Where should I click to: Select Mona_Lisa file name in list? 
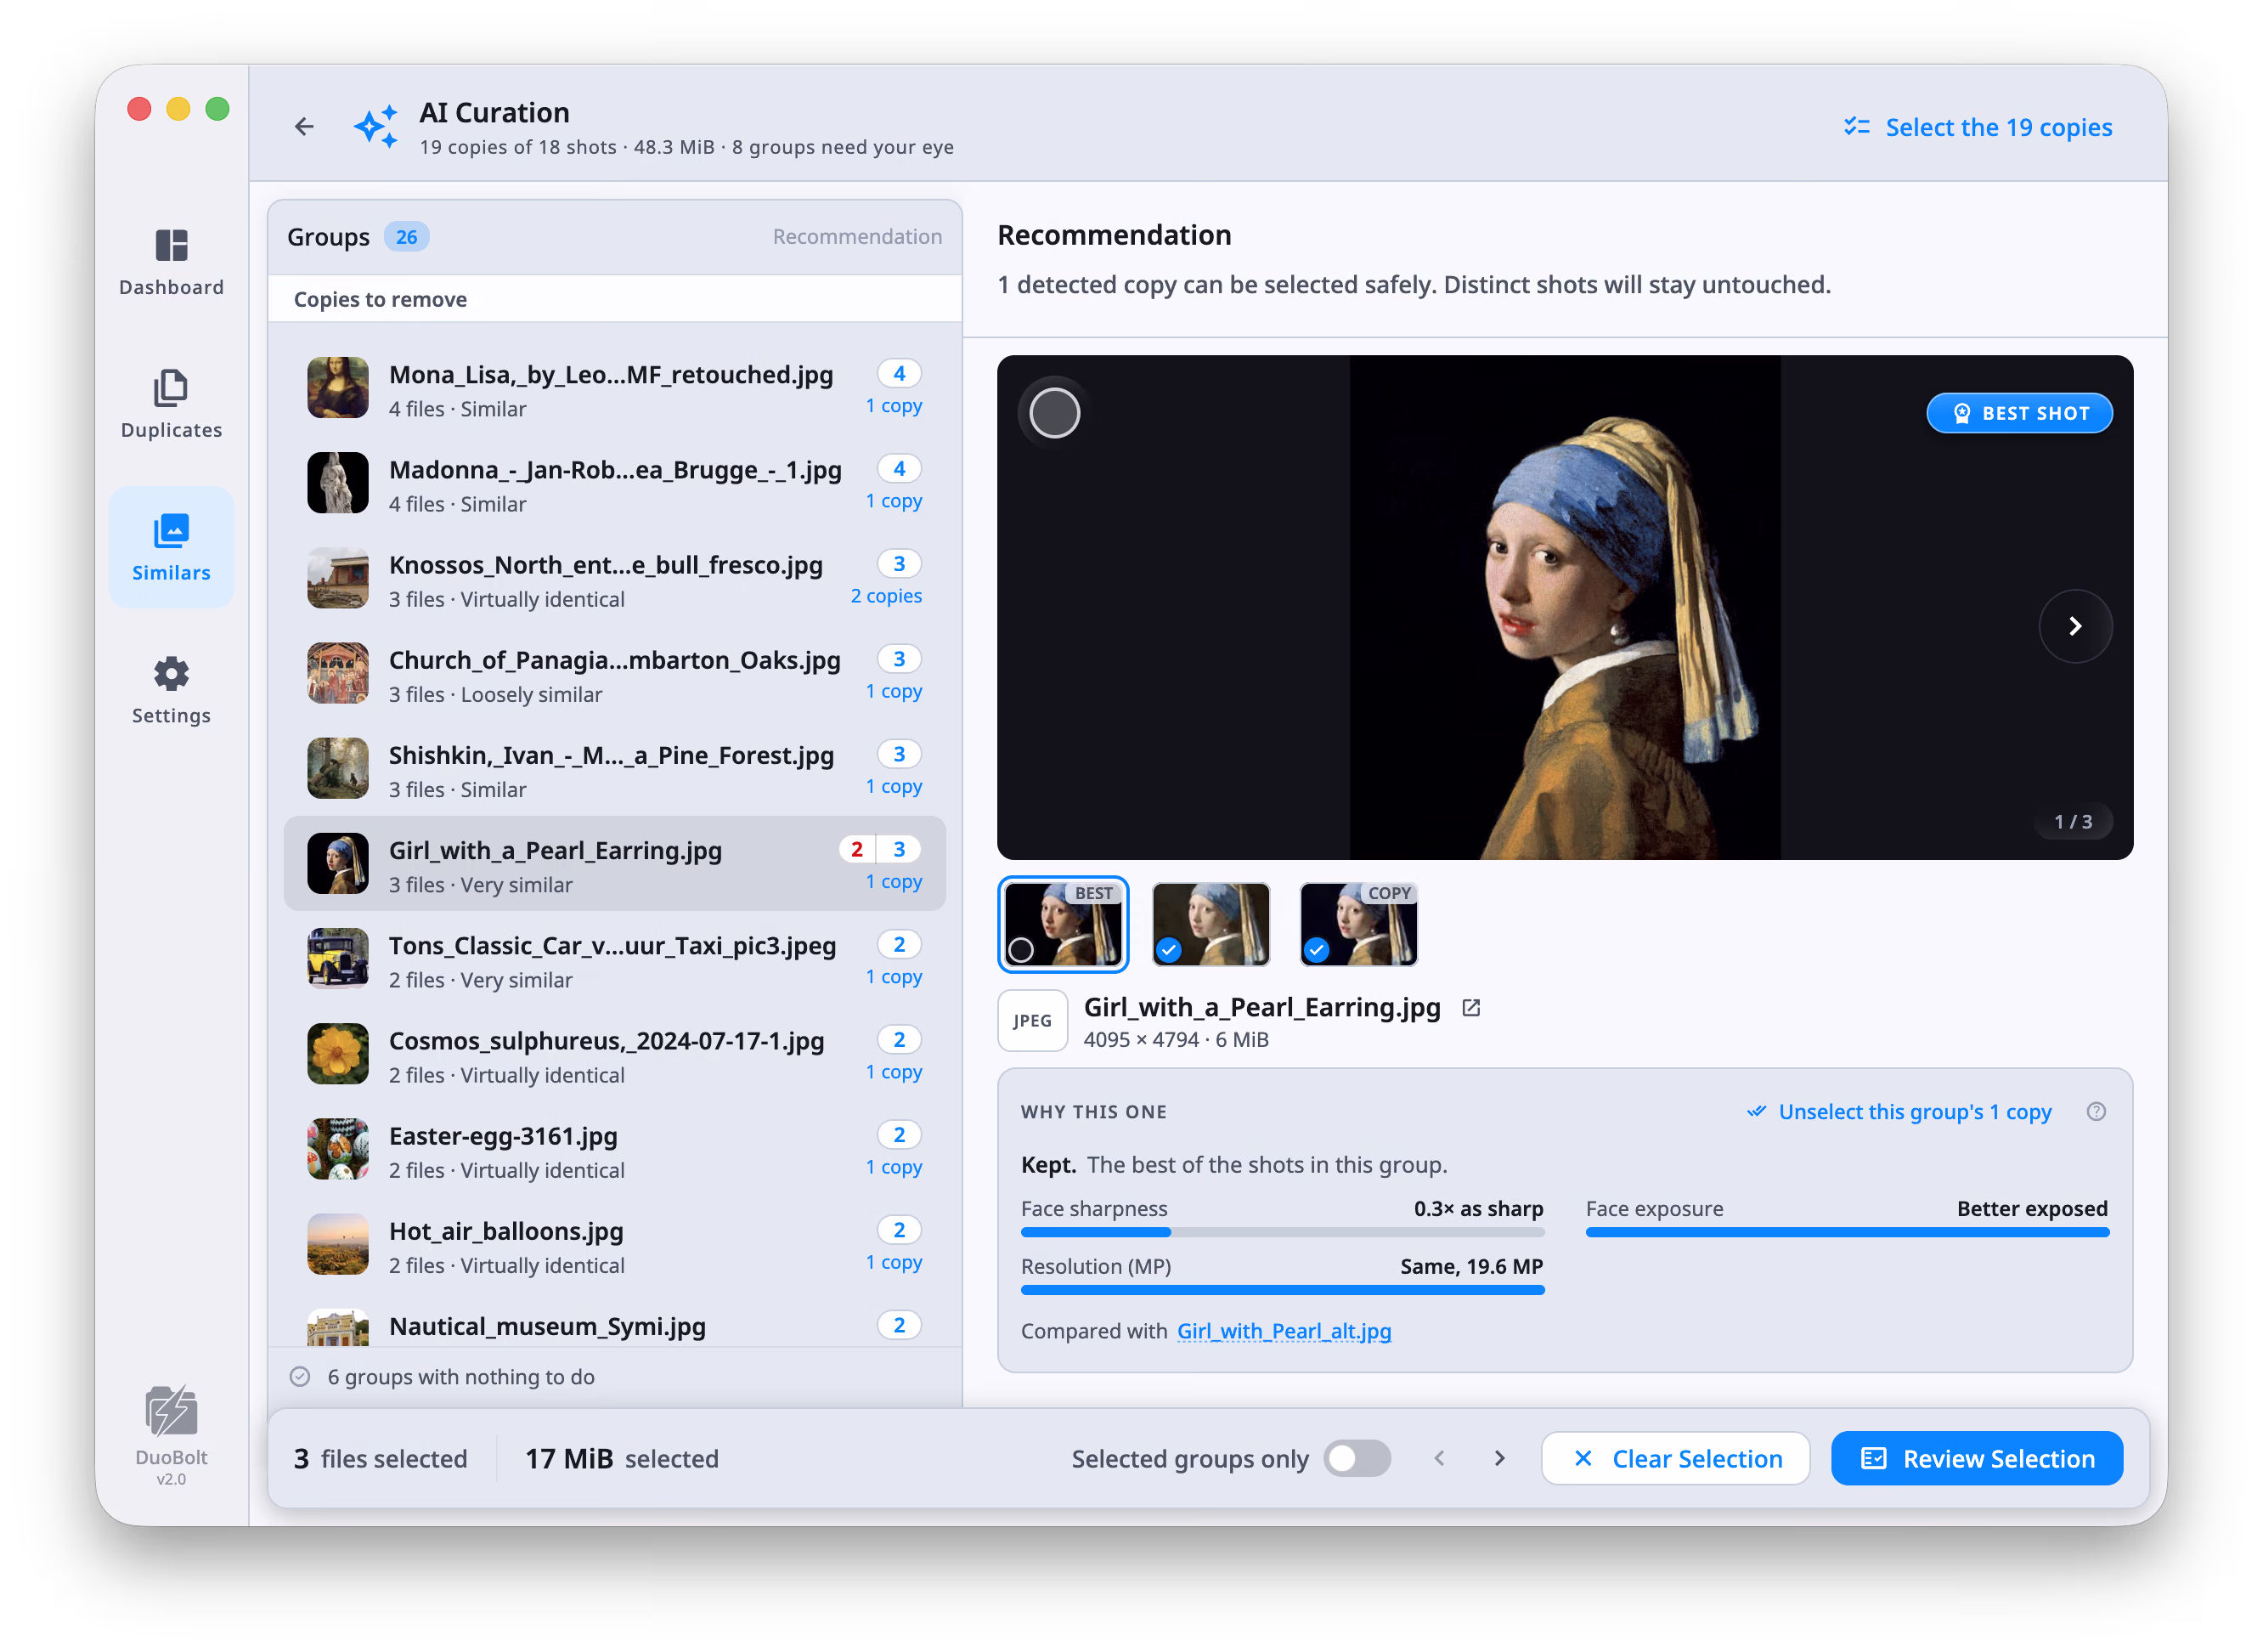pos(611,375)
